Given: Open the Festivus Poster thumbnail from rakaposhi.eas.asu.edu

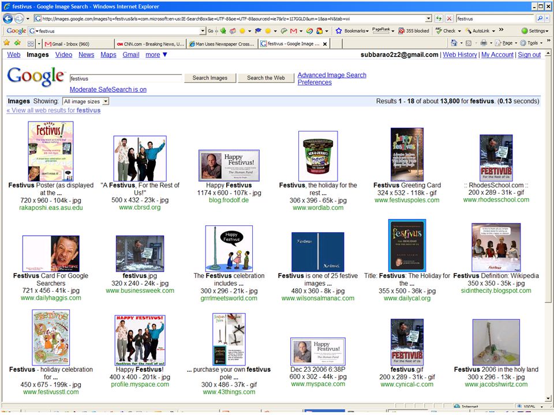Looking at the screenshot, I should (x=51, y=151).
